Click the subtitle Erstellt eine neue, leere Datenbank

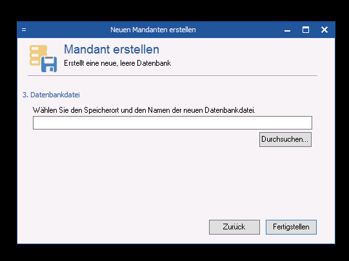[x=117, y=63]
